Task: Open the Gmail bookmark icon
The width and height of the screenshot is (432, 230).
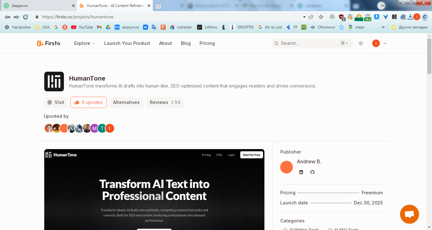Action: coord(99,27)
